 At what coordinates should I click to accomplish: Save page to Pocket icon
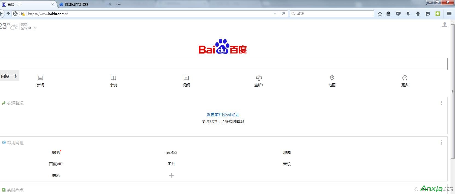point(398,14)
